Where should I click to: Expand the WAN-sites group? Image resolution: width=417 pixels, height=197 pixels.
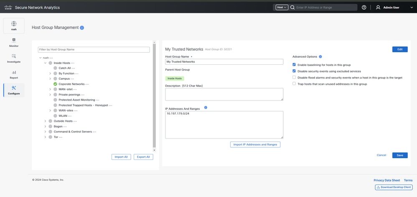click(50, 111)
